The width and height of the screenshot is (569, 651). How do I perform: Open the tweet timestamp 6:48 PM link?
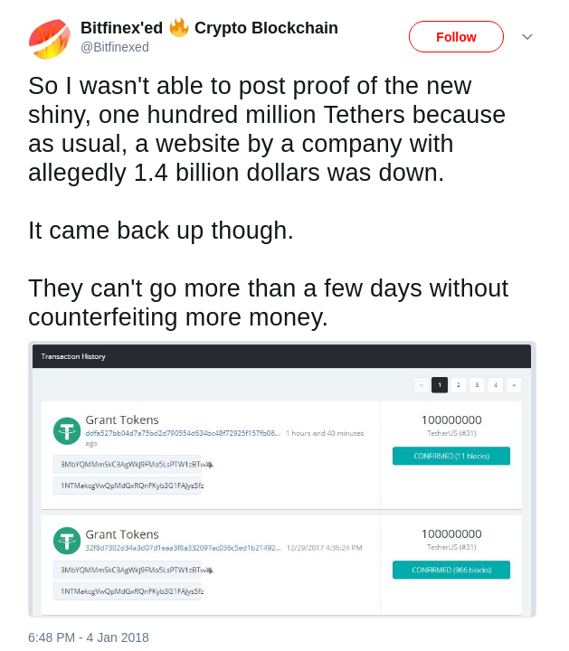(88, 637)
